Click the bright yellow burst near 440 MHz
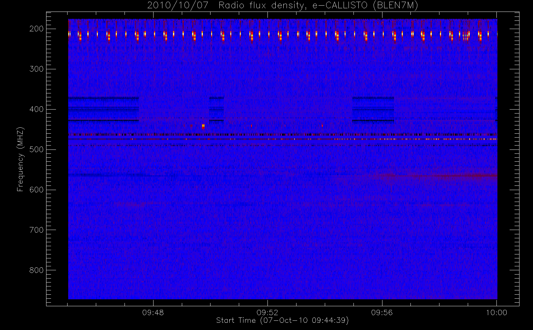The image size is (533, 330). click(x=203, y=126)
